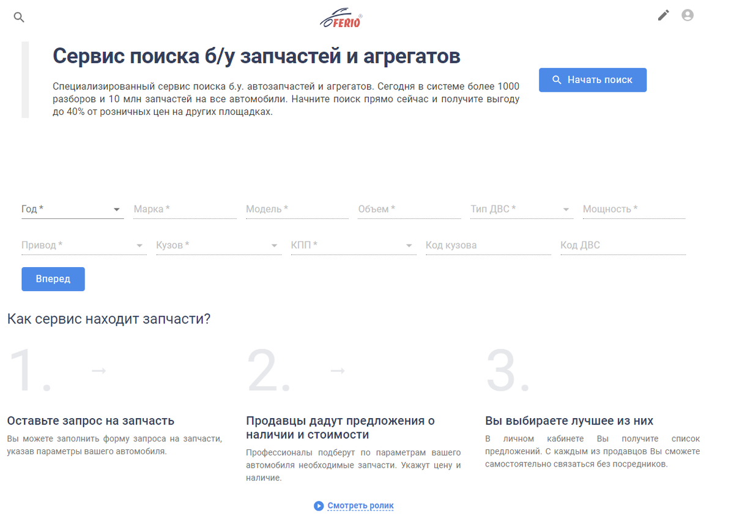This screenshot has width=734, height=527.
Task: Focus the Мощность input field
Action: pos(632,209)
